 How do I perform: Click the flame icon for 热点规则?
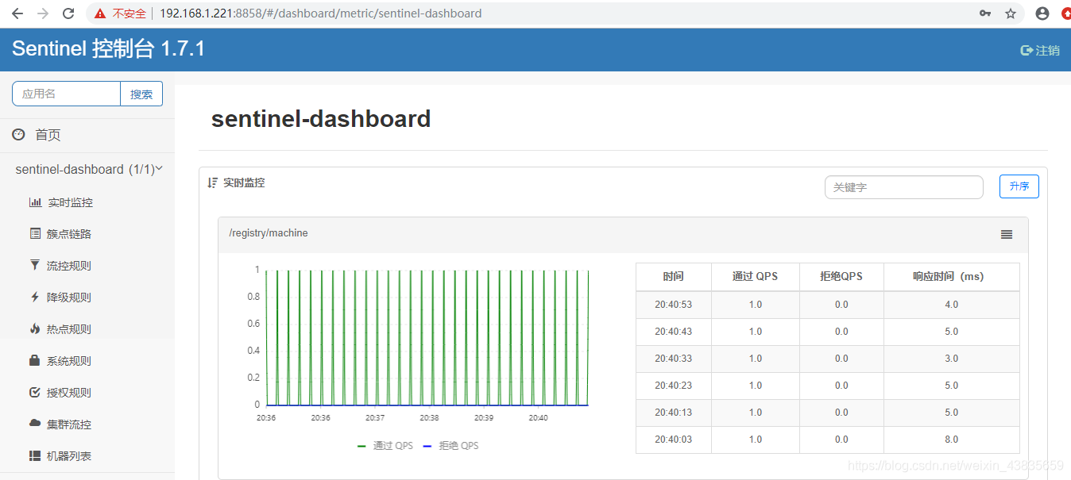[x=35, y=328]
